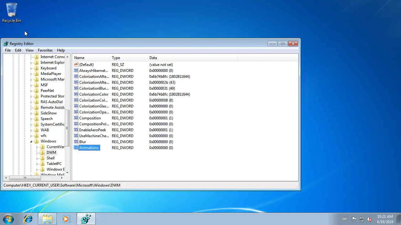The height and width of the screenshot is (225, 401).
Task: Expand the MSF key
Action: coord(31,85)
